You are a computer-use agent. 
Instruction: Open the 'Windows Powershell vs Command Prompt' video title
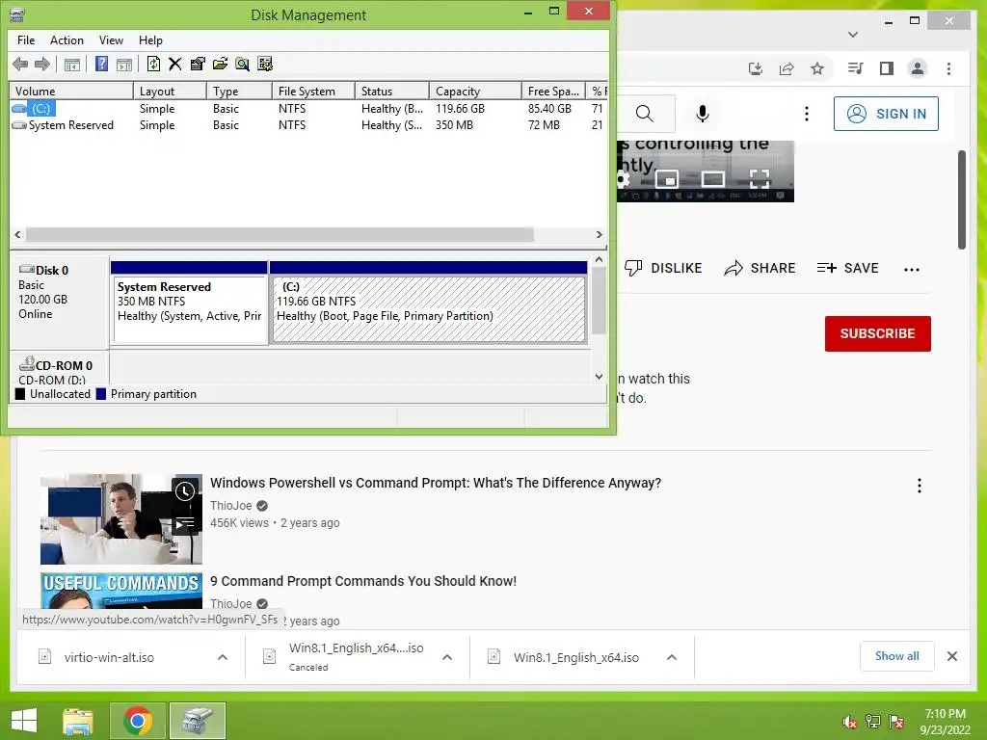436,483
